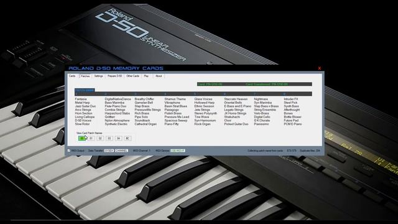Open the About tab
Screen dimensions: 398x224
pos(159,76)
